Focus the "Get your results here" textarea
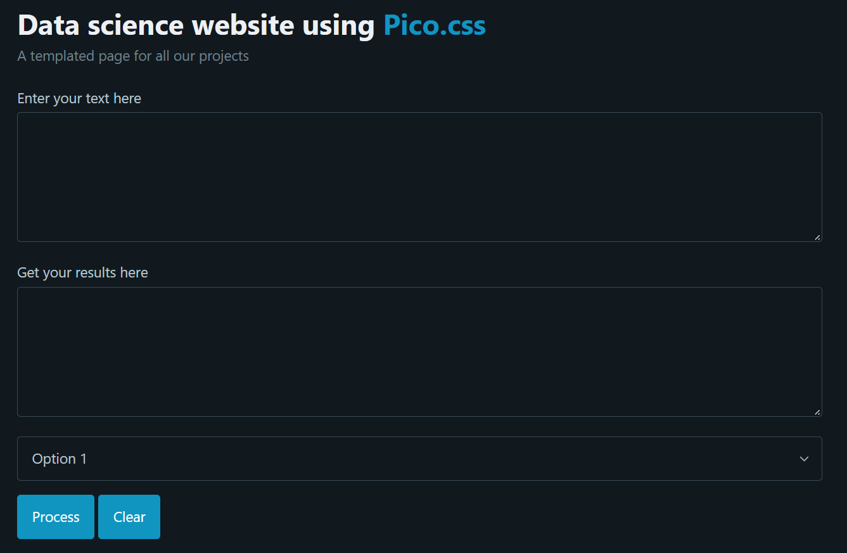Viewport: 847px width, 553px height. pyautogui.click(x=418, y=352)
